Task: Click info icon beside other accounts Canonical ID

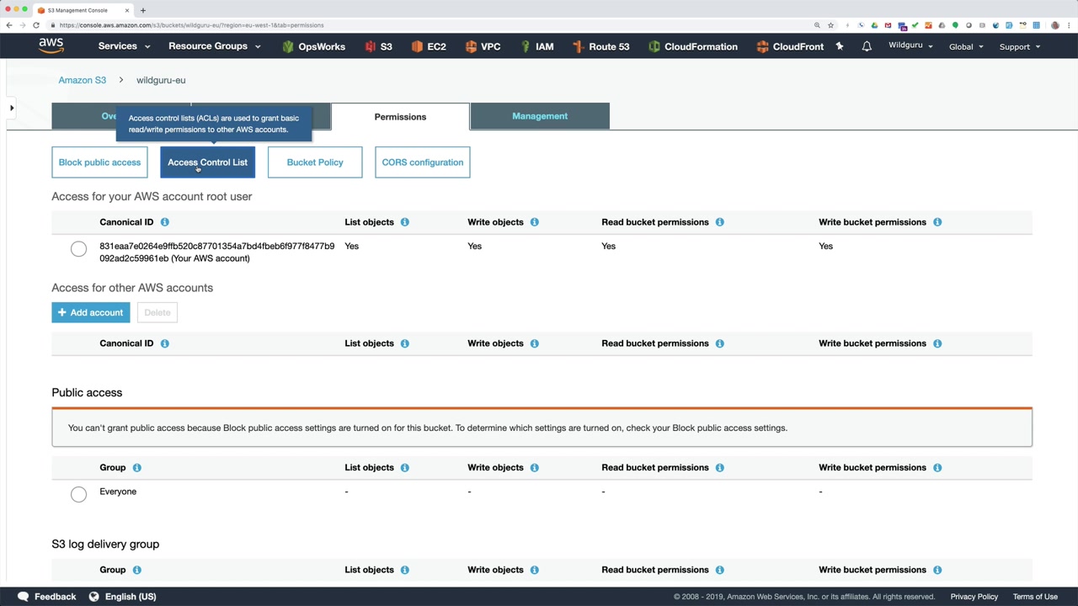Action: [x=165, y=343]
